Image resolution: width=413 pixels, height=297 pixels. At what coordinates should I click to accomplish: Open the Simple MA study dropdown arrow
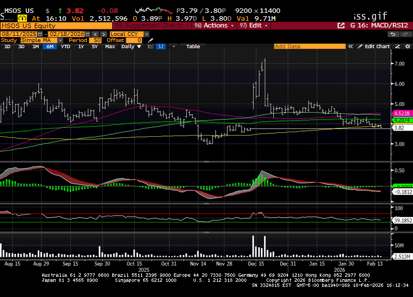point(61,40)
